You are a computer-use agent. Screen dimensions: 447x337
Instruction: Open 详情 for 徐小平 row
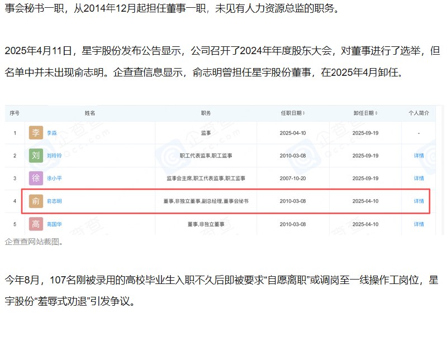(x=419, y=179)
